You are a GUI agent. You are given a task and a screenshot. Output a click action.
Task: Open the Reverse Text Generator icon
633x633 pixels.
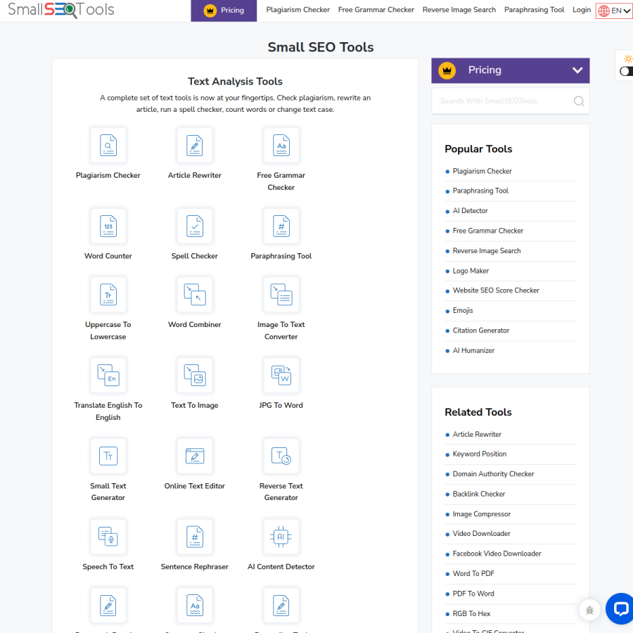click(281, 456)
